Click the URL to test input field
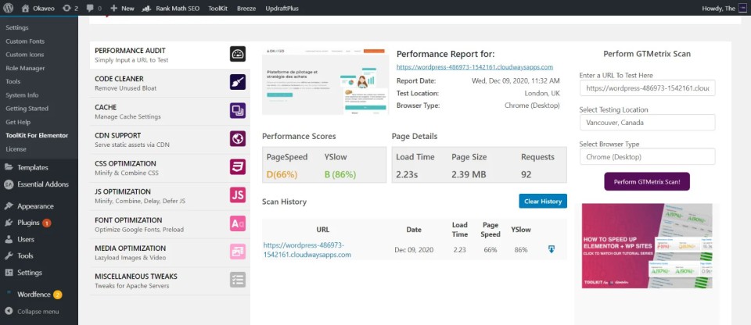Viewport: 751px width, 325px height. click(x=647, y=88)
